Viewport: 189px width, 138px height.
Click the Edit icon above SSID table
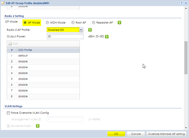coord(14,44)
